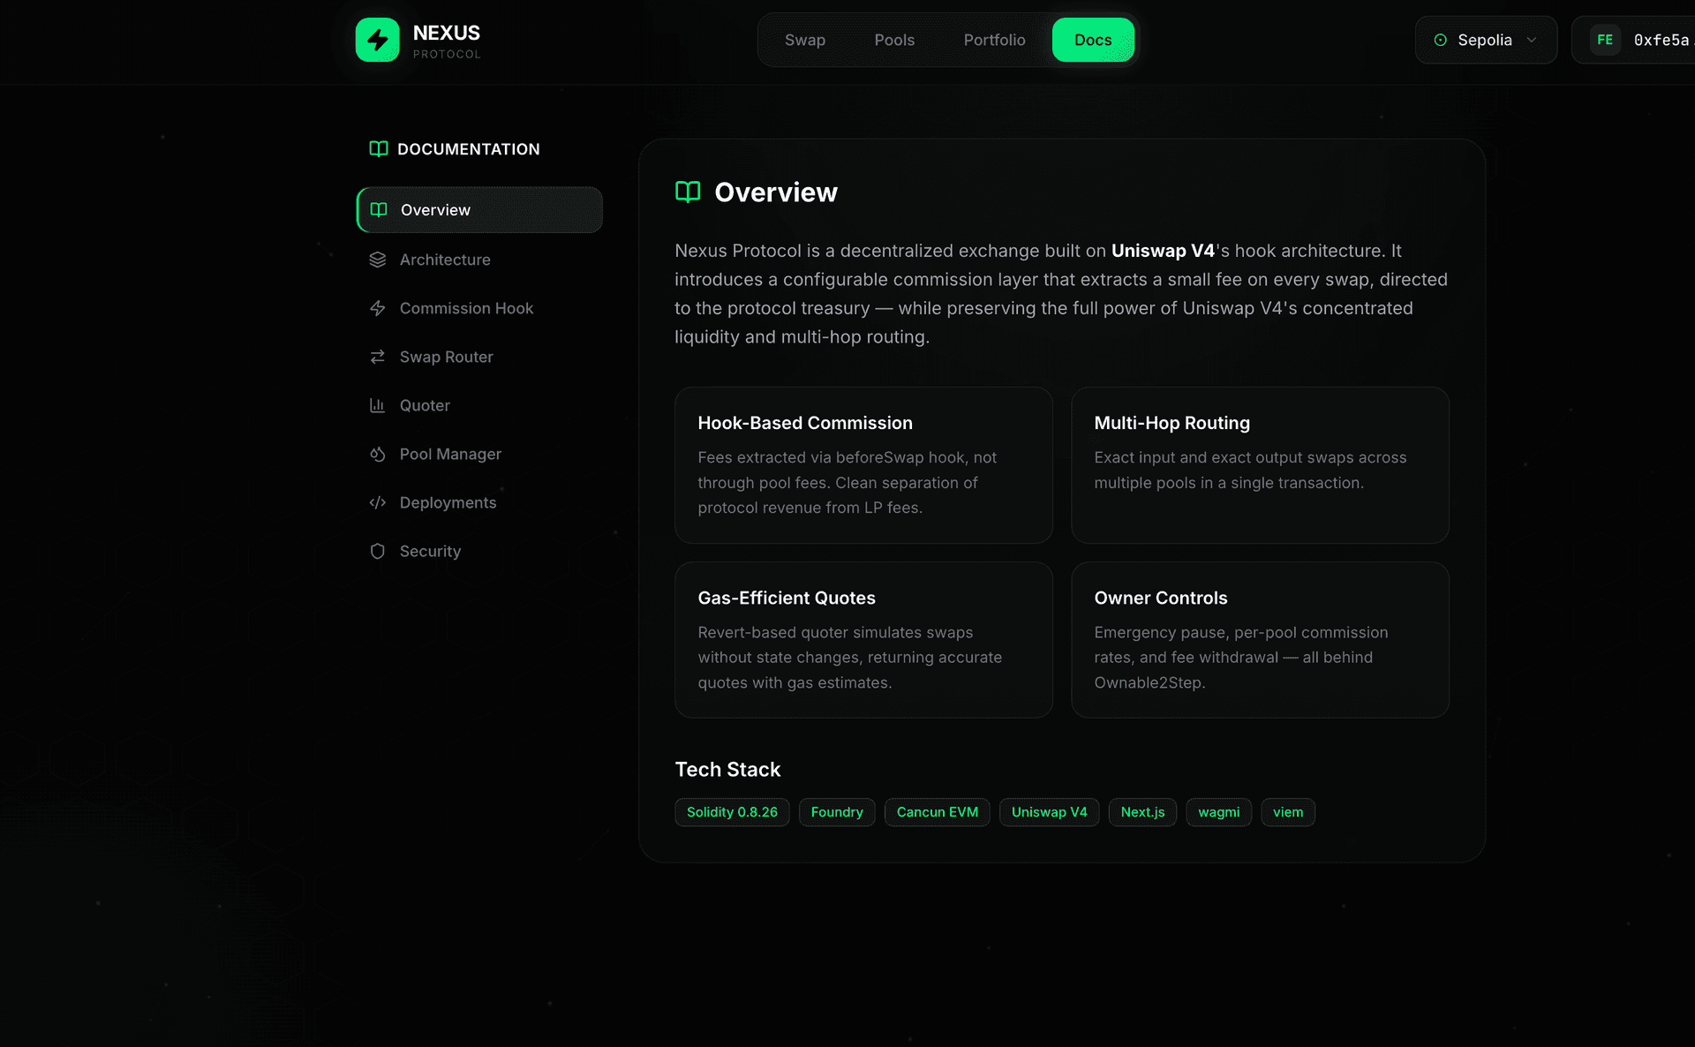The width and height of the screenshot is (1695, 1047).
Task: Click the Owner Controls feature card
Action: [1259, 639]
